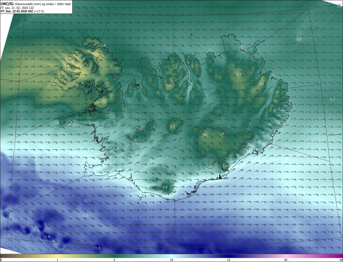Click the 'UWC/IG' title label
Screen dimensions: 343x262
coord(7,3)
